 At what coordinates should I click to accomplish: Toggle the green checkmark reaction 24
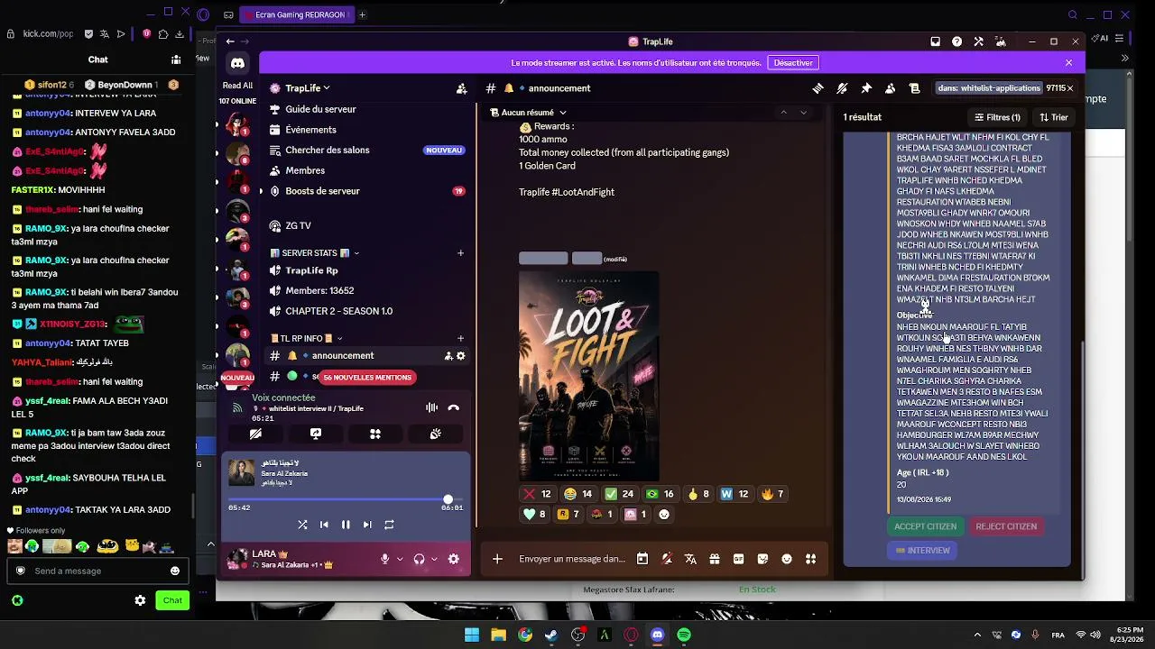(x=618, y=494)
